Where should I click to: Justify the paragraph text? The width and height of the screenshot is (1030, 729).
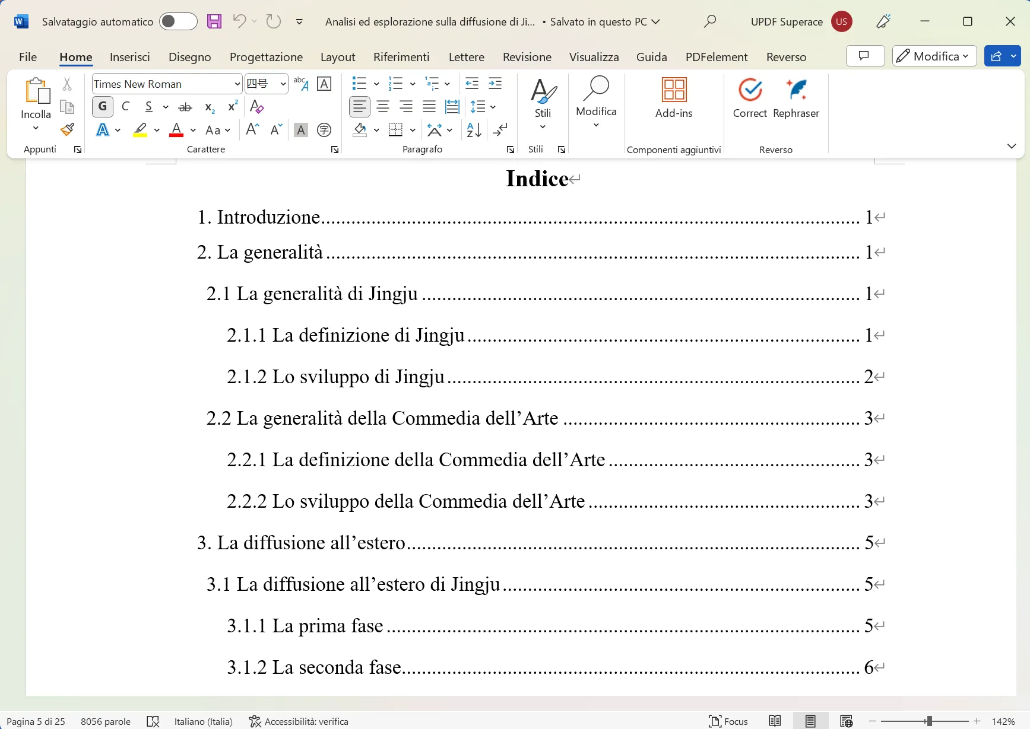(x=429, y=107)
